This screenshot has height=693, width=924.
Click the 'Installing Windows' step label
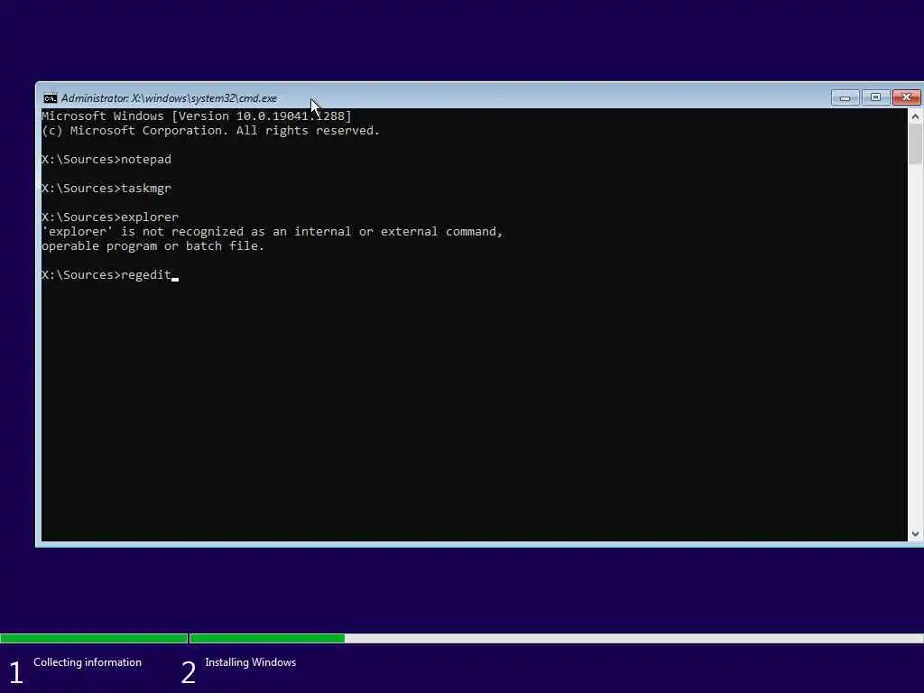click(x=251, y=662)
